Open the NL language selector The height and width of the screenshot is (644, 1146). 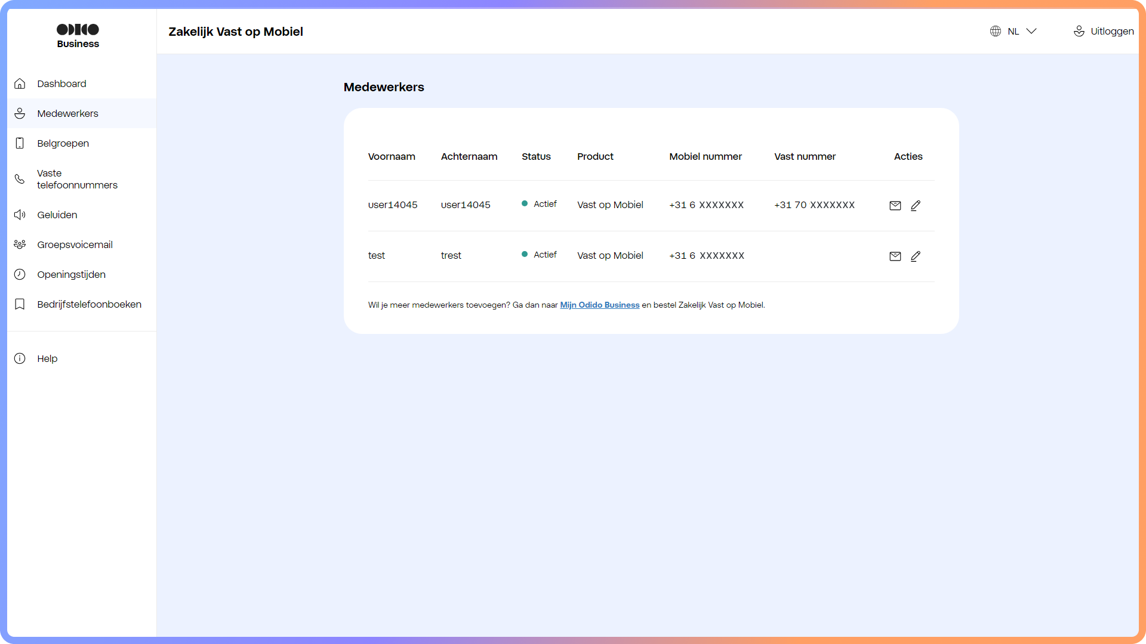pyautogui.click(x=1013, y=31)
